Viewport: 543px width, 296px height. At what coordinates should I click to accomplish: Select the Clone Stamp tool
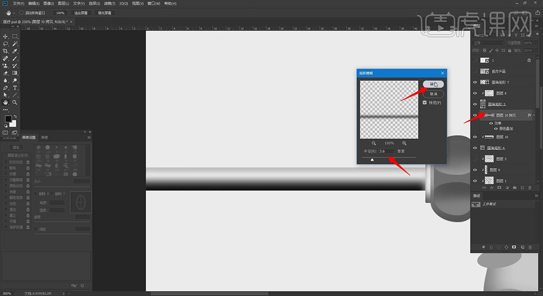point(5,66)
